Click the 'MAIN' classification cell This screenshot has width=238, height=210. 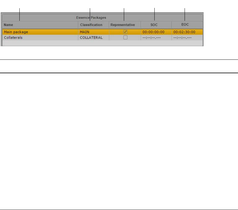[x=94, y=32]
